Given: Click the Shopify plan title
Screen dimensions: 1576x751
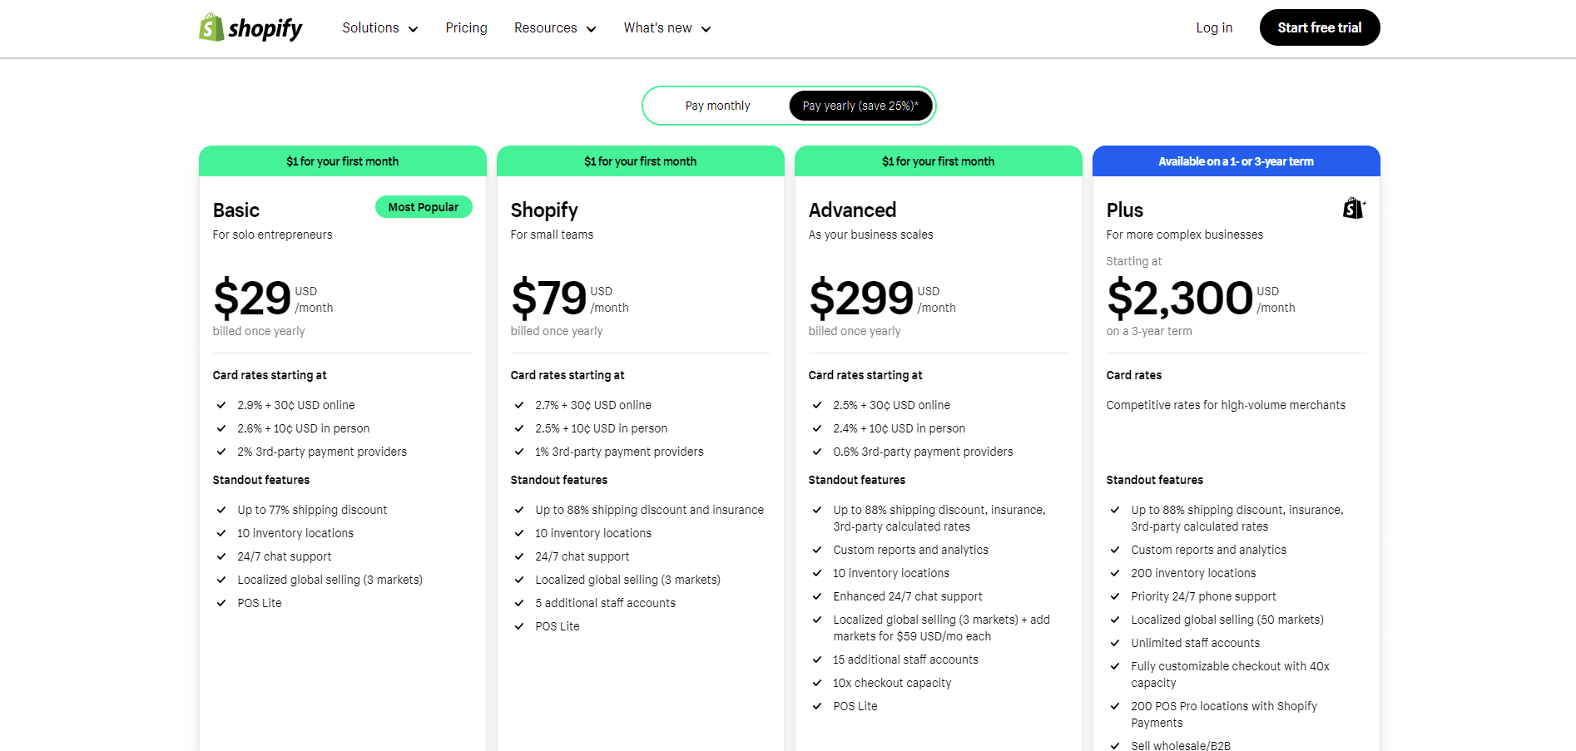Looking at the screenshot, I should click(x=544, y=210).
